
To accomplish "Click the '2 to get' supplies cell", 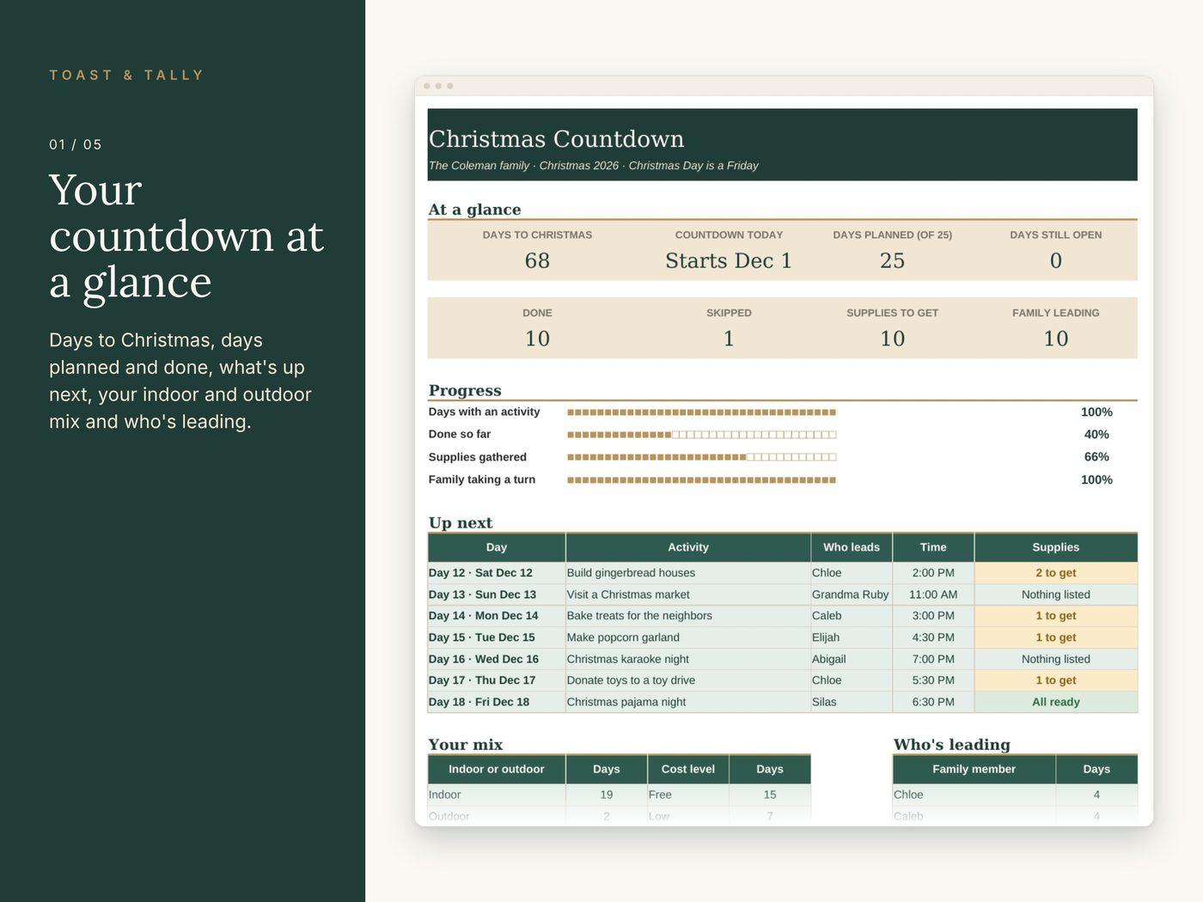I will (x=1056, y=573).
